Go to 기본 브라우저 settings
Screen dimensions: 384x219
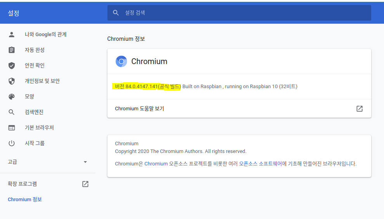39,128
